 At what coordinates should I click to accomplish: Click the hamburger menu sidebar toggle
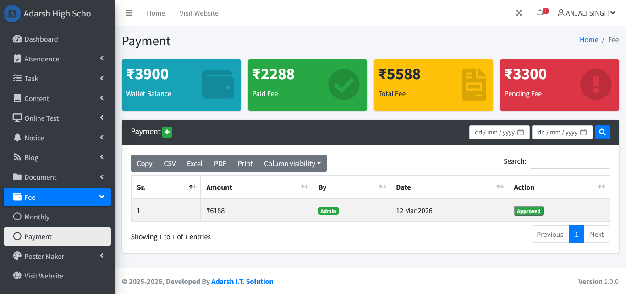click(x=129, y=13)
